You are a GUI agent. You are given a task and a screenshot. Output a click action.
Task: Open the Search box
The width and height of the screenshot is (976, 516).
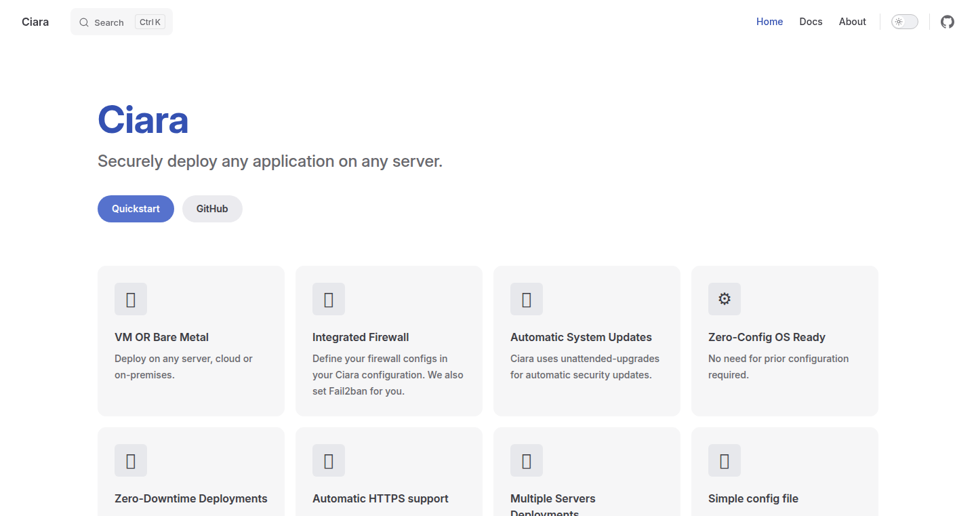pos(121,22)
